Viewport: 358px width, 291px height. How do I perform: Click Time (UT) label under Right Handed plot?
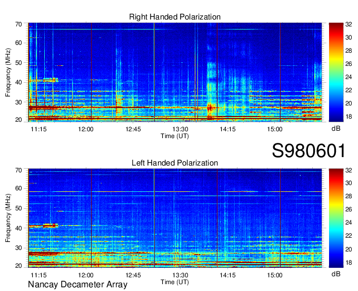click(x=175, y=136)
